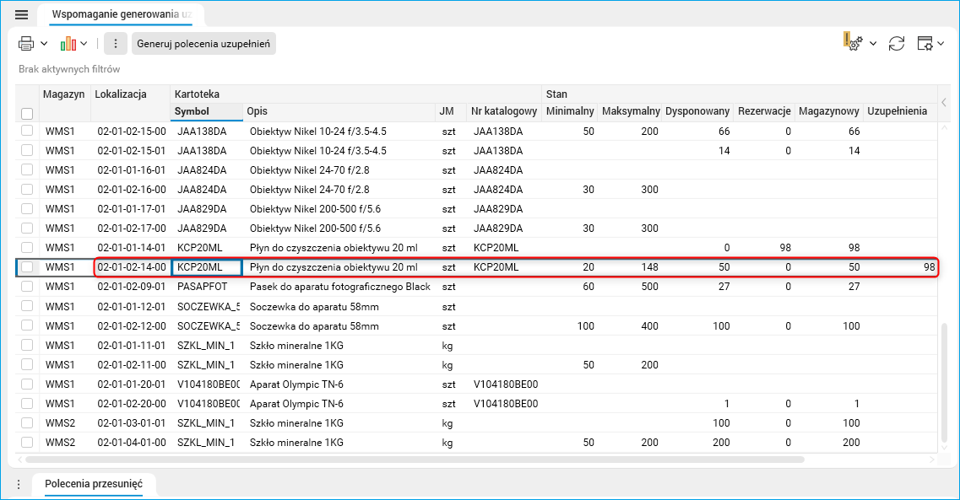Refresh the table with the circular arrows icon

pos(897,44)
